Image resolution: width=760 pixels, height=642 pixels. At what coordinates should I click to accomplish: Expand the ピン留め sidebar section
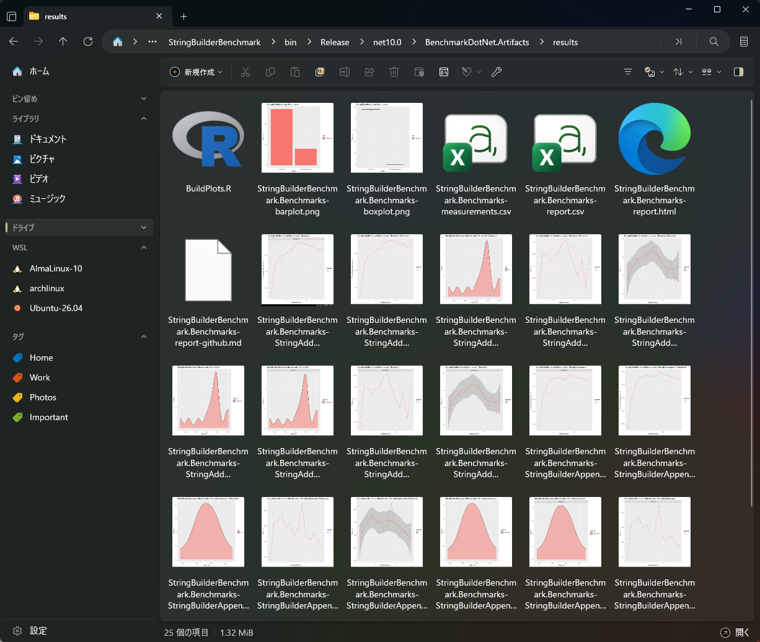click(x=144, y=99)
